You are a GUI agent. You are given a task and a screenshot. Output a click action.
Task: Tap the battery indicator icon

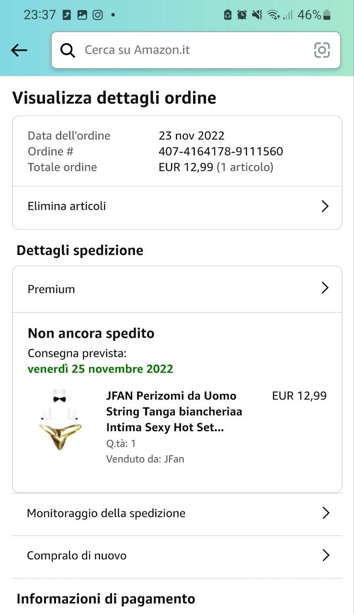(327, 15)
